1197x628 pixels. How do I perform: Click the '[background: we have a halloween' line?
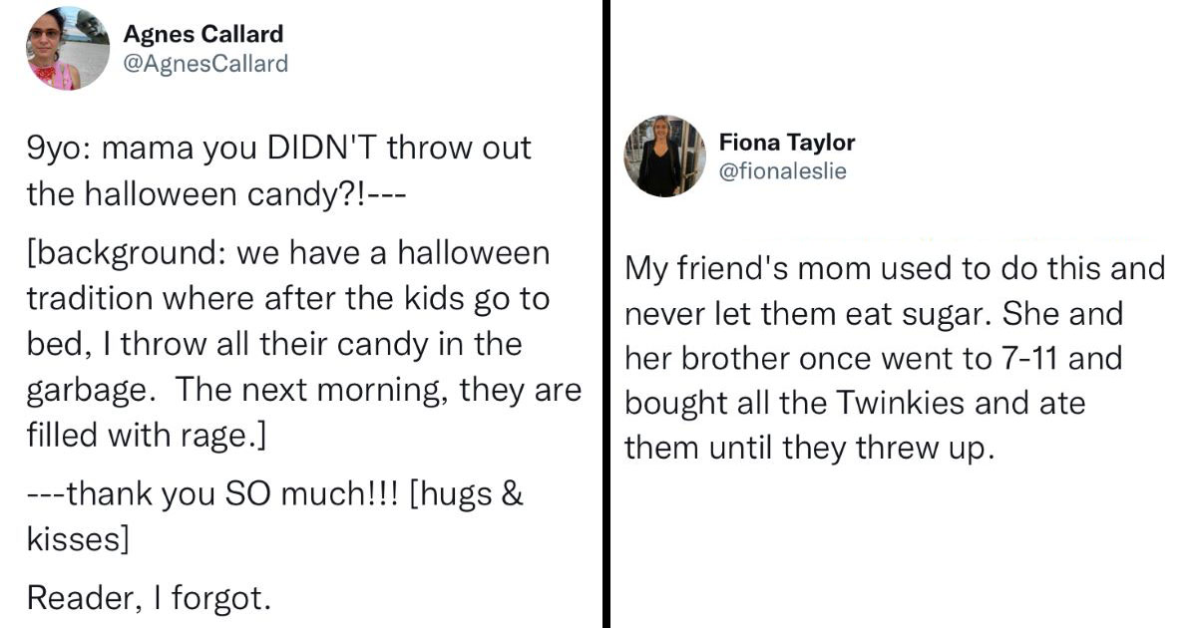point(288,252)
